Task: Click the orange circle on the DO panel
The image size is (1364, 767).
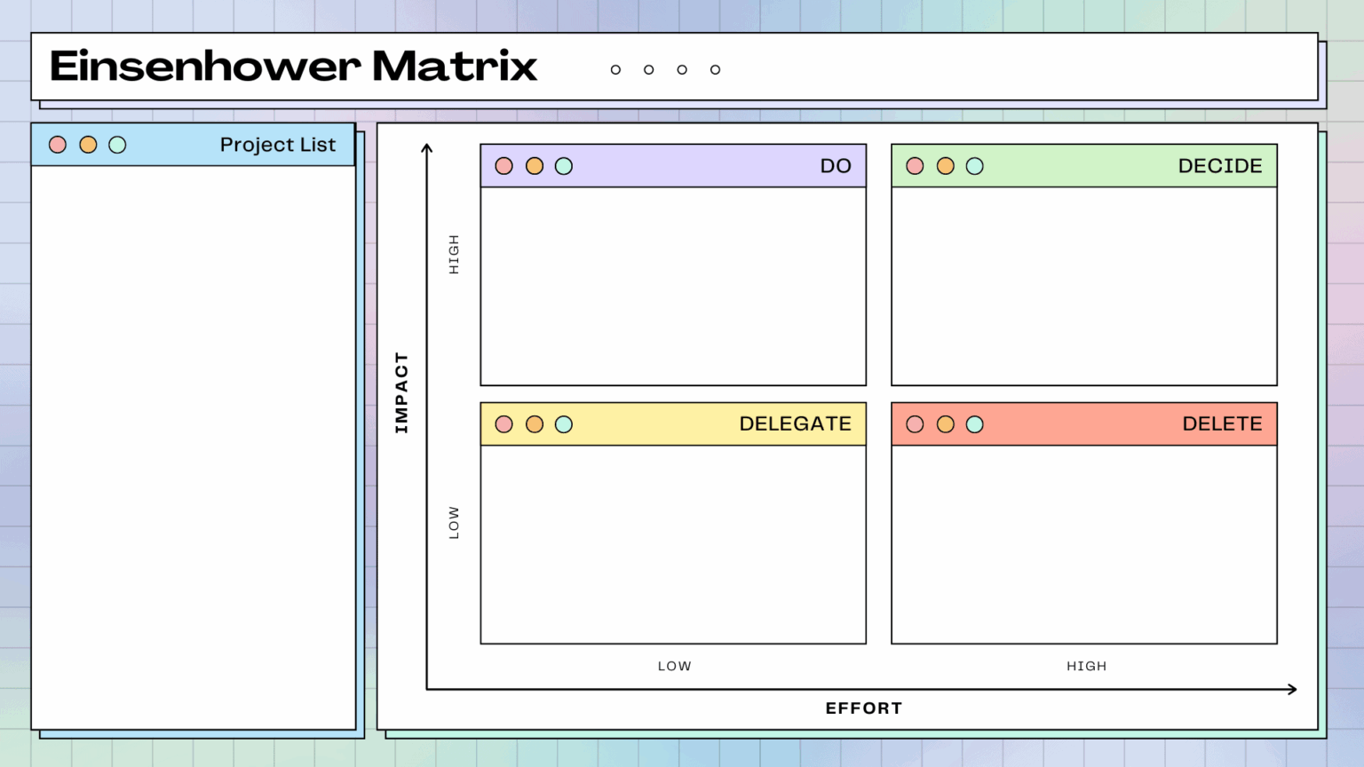Action: click(534, 165)
